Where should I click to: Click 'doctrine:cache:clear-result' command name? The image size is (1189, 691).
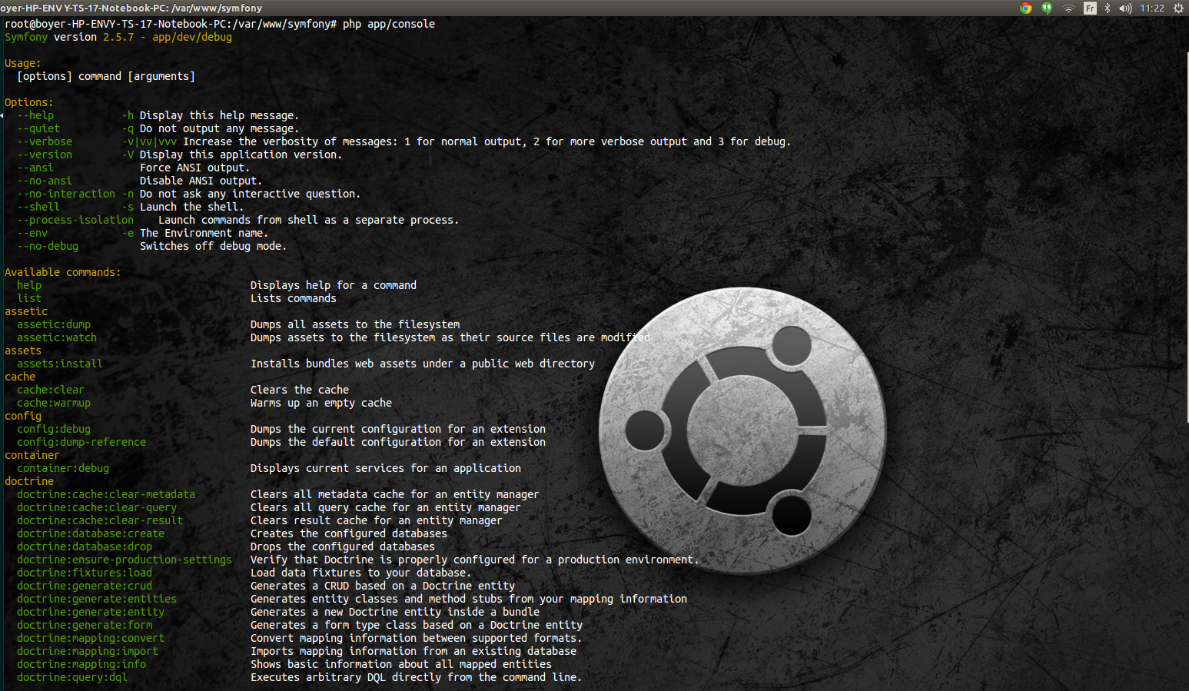coord(100,520)
